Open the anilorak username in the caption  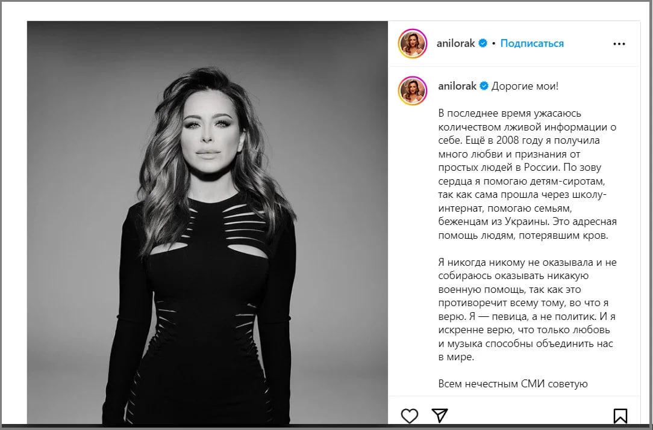coord(457,86)
